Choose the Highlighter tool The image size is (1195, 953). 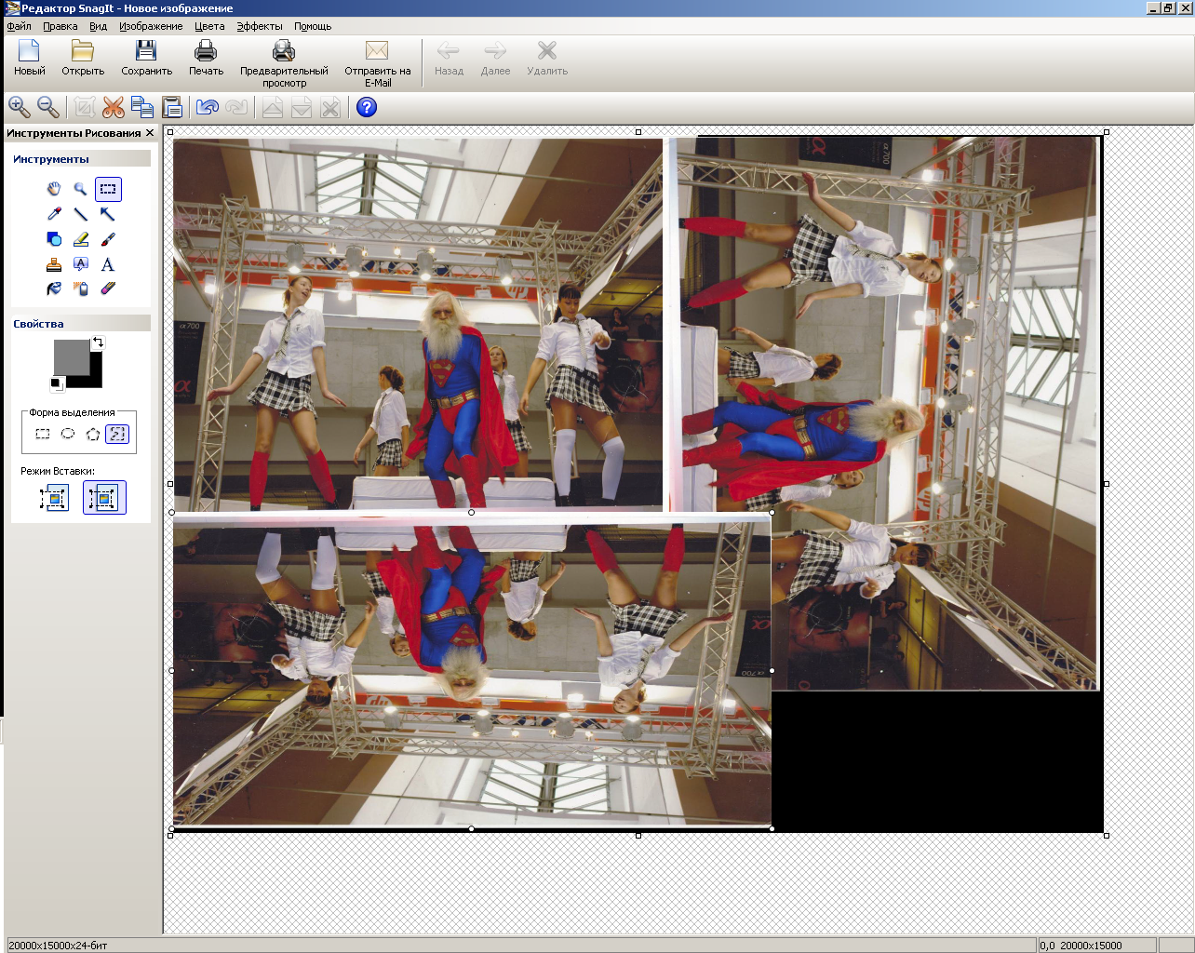81,239
